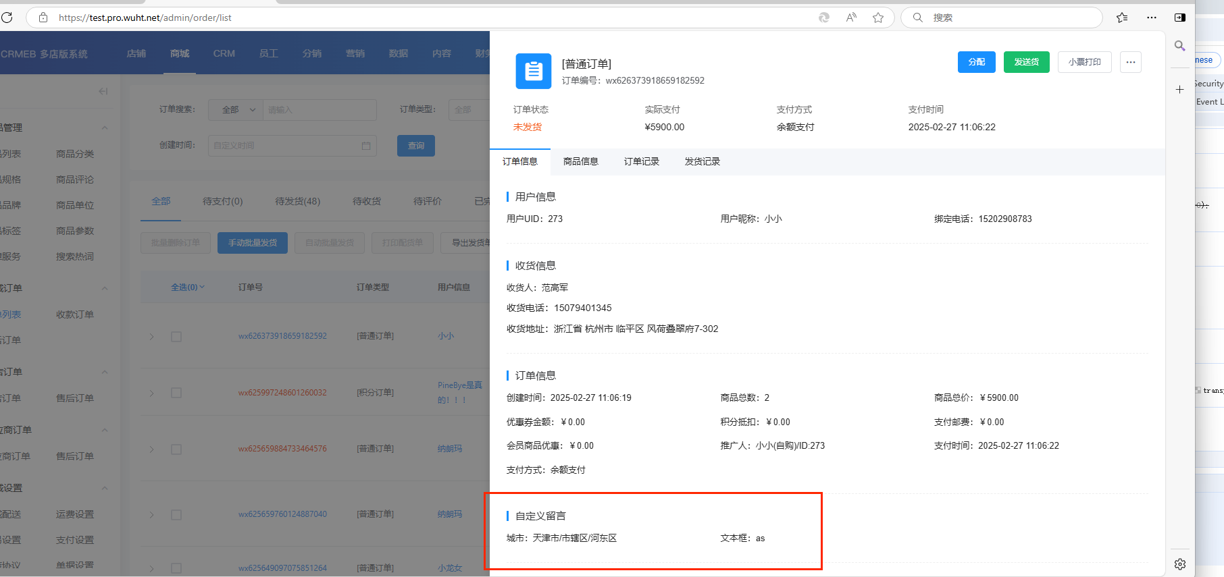Switch to 订单记录 tab
1224x577 pixels.
(x=642, y=162)
